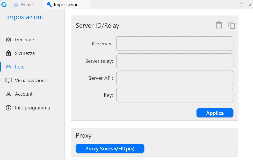The height and width of the screenshot is (160, 253).
Task: Copy server config with copy icon
Action: pos(232,25)
